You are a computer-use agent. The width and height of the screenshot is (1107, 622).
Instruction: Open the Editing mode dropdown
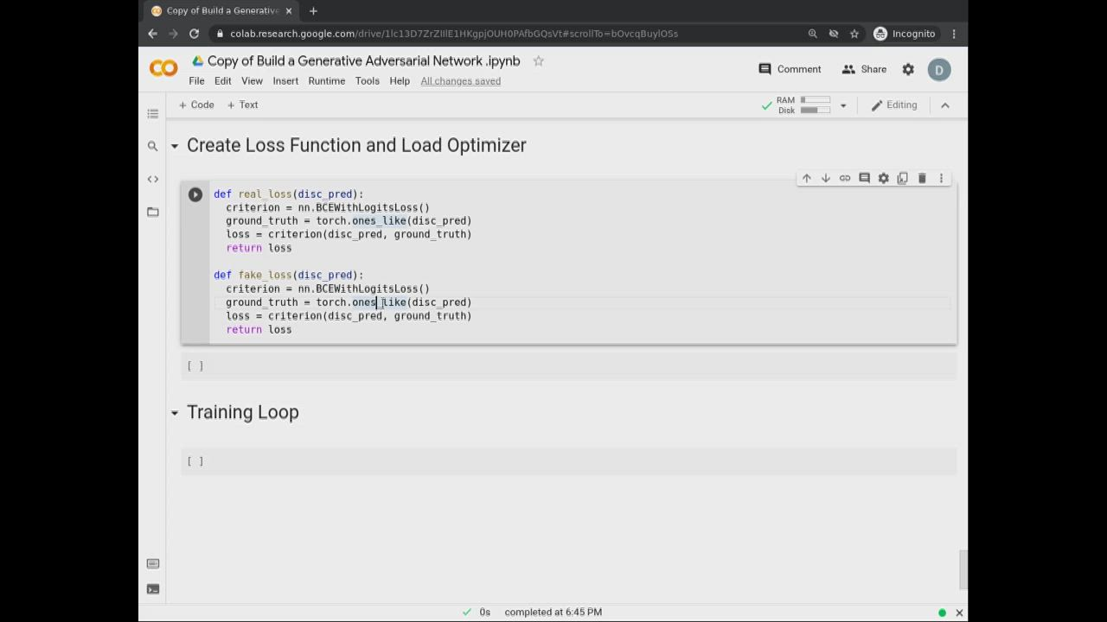[x=894, y=105]
